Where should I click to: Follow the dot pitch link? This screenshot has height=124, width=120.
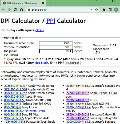42,63
